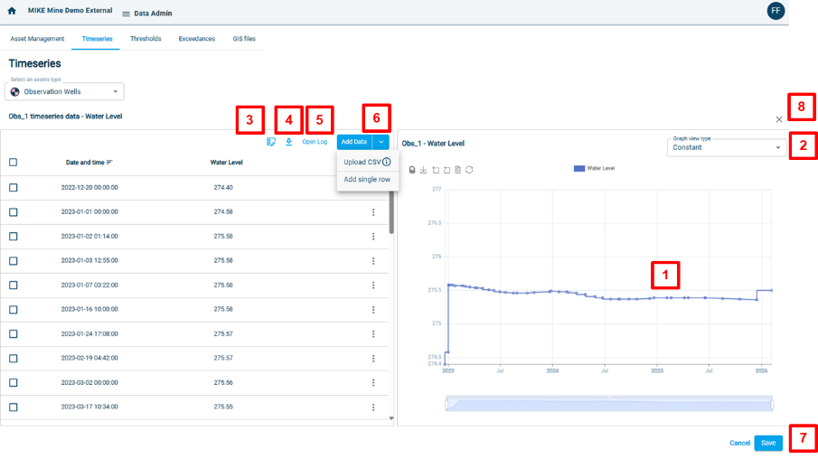Select the checkbox for the 2023-01-24 17:08:00 row
Viewport: 818px width, 459px height.
[14, 333]
